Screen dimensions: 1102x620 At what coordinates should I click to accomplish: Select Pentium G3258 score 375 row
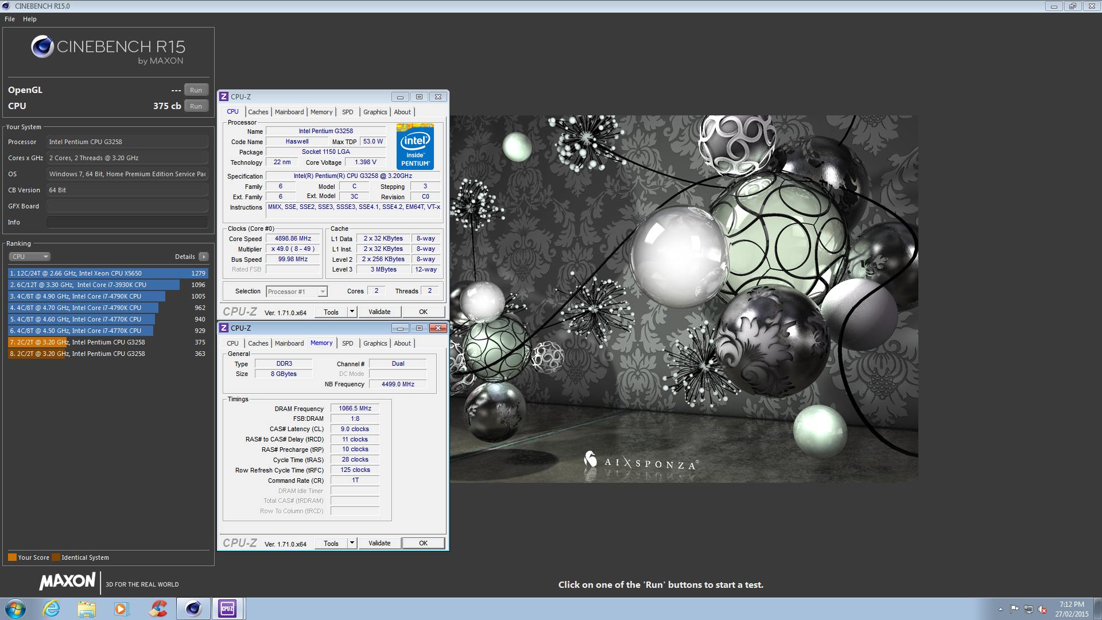tap(108, 342)
